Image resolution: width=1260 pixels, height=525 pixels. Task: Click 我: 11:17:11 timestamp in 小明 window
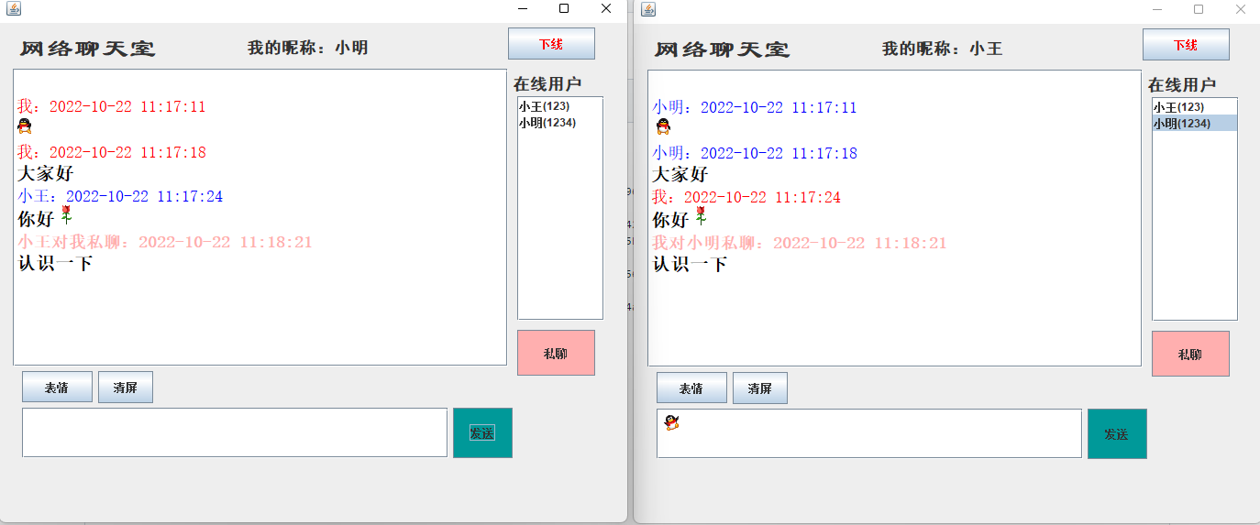112,106
